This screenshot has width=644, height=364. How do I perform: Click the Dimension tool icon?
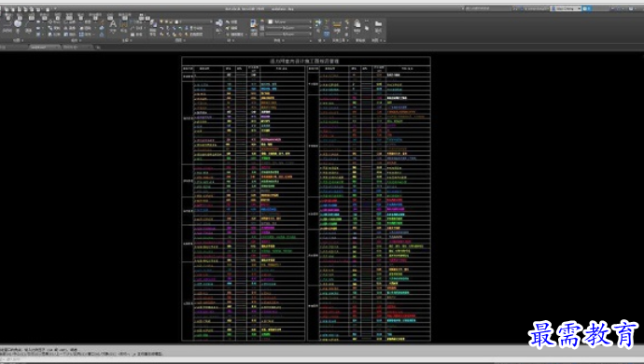click(124, 24)
